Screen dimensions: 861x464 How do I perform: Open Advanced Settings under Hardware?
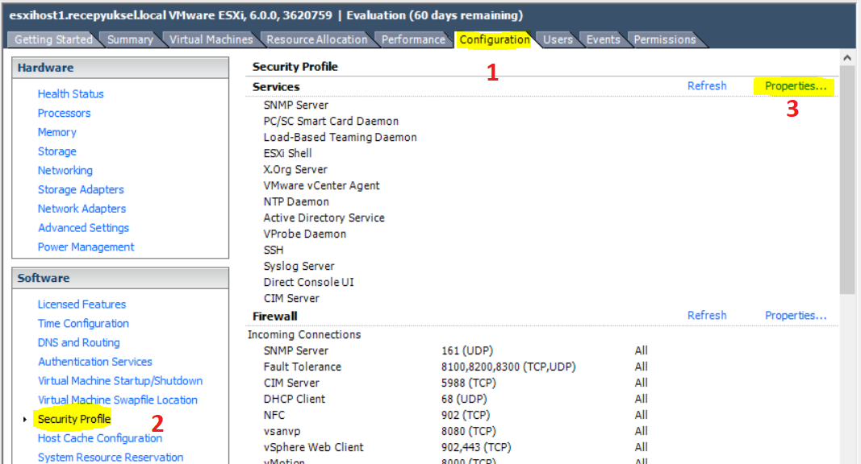[x=83, y=228]
